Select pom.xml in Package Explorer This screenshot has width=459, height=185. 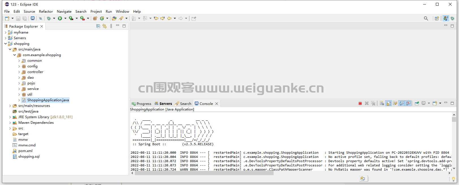pos(25,151)
